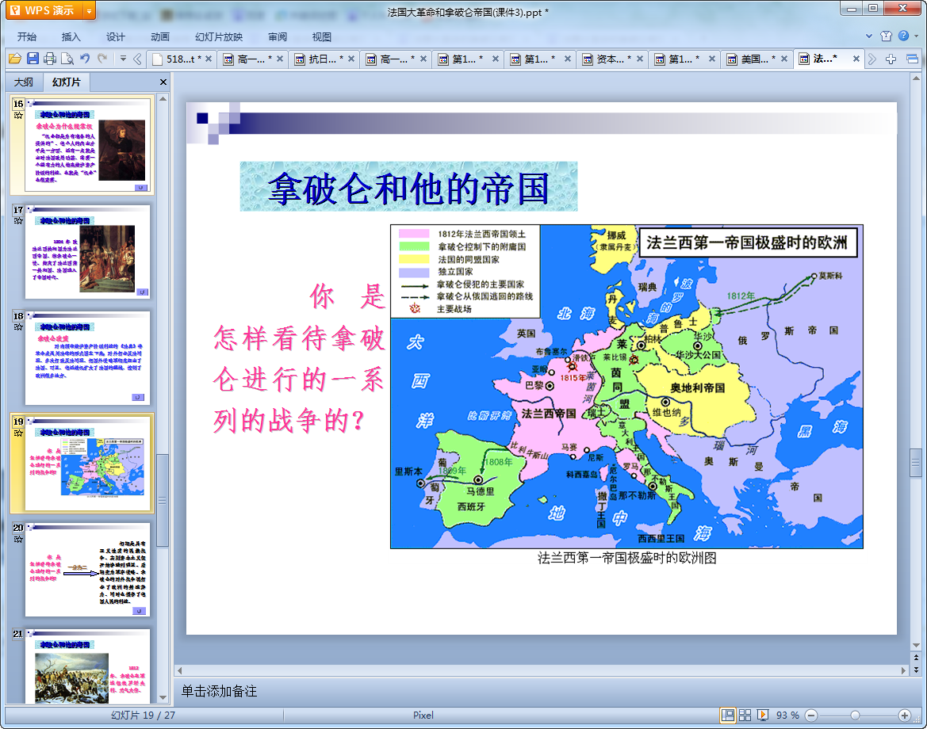Viewport: 927px width, 729px height.
Task: Open the 幻灯片放映 menu tab
Action: point(219,36)
